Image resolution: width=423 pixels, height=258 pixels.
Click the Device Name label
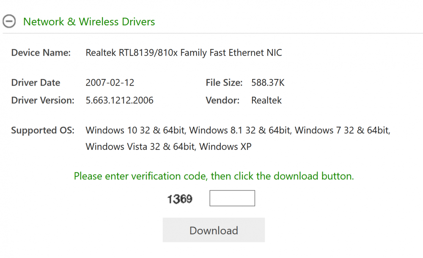pos(41,53)
